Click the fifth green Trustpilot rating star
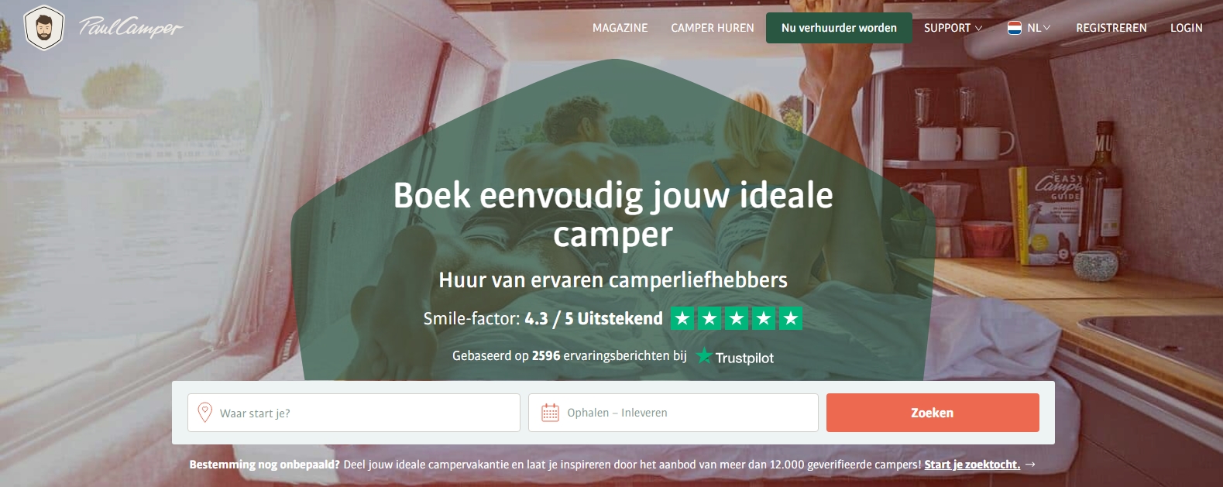This screenshot has width=1223, height=487. [x=791, y=318]
